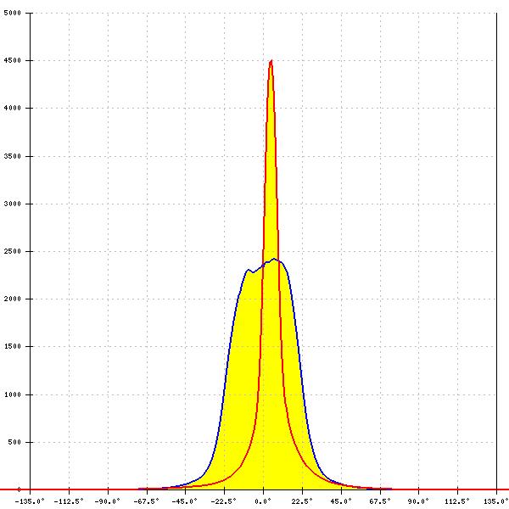Click the 1000 y-axis label

click(12, 394)
